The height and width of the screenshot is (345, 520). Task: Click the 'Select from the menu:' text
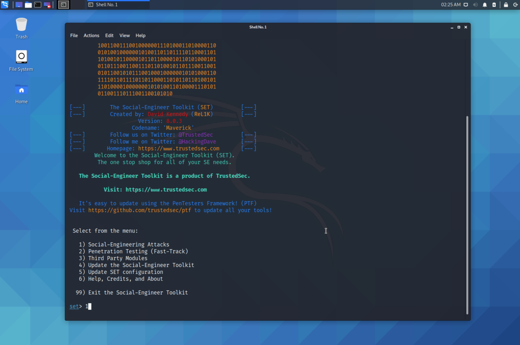pyautogui.click(x=105, y=231)
